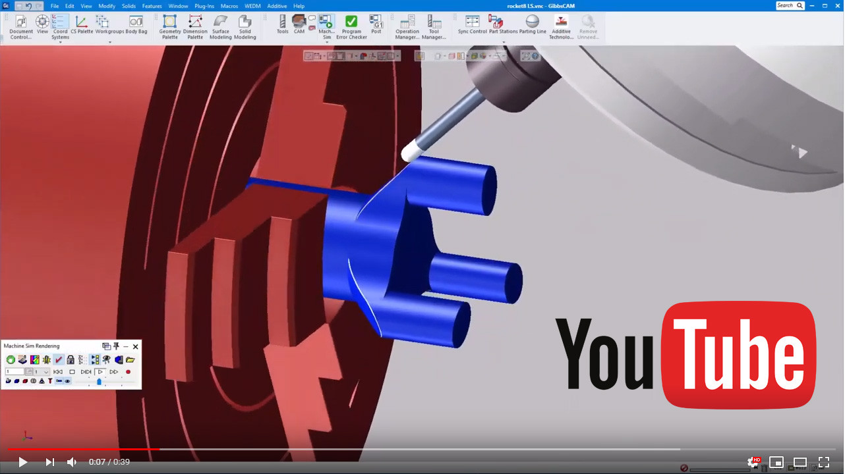Open the WEDM menu
The height and width of the screenshot is (474, 845).
(252, 6)
